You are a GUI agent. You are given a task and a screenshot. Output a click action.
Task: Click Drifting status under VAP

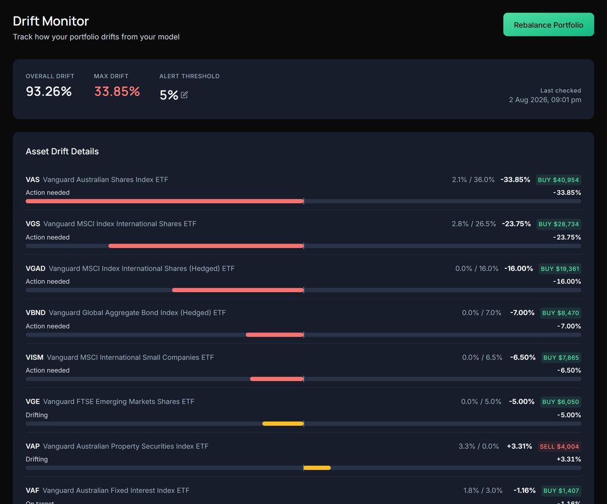37,459
